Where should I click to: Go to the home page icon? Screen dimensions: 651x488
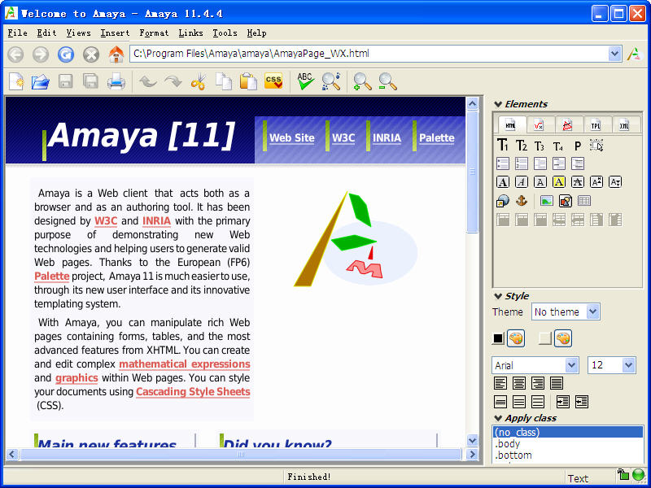116,54
